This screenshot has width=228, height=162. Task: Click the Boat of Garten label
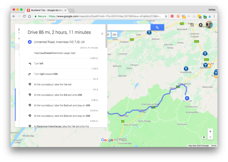(x=131, y=125)
